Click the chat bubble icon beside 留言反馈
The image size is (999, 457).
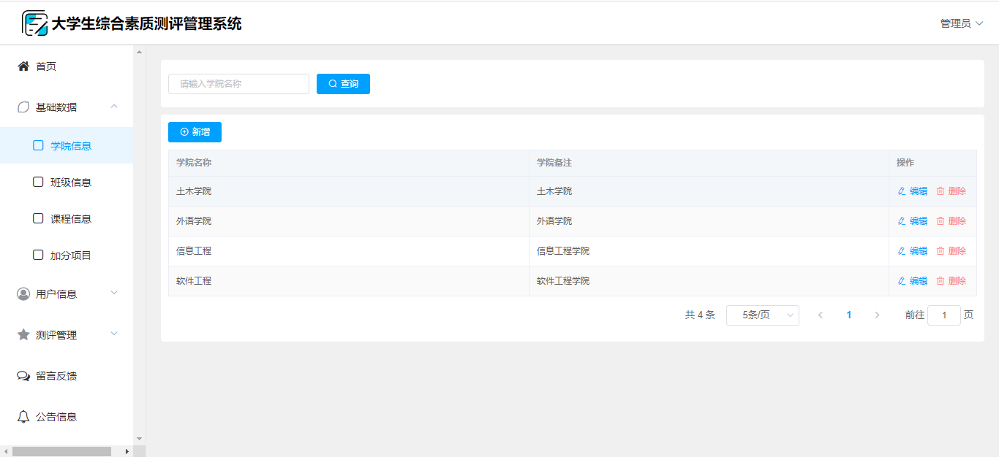click(23, 376)
